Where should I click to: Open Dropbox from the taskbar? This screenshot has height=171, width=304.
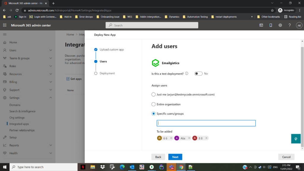pos(102,167)
